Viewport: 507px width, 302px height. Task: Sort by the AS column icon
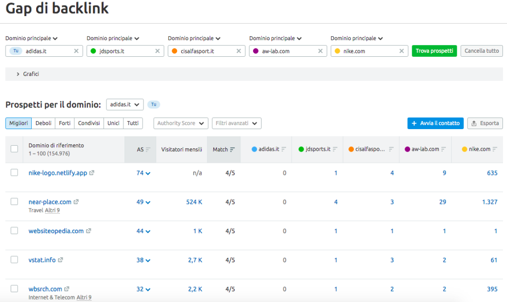click(148, 149)
